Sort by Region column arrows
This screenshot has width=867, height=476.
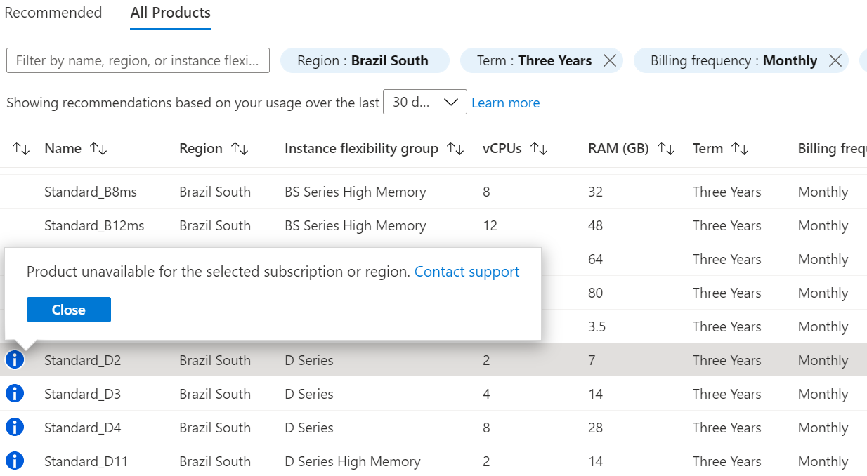pos(240,149)
